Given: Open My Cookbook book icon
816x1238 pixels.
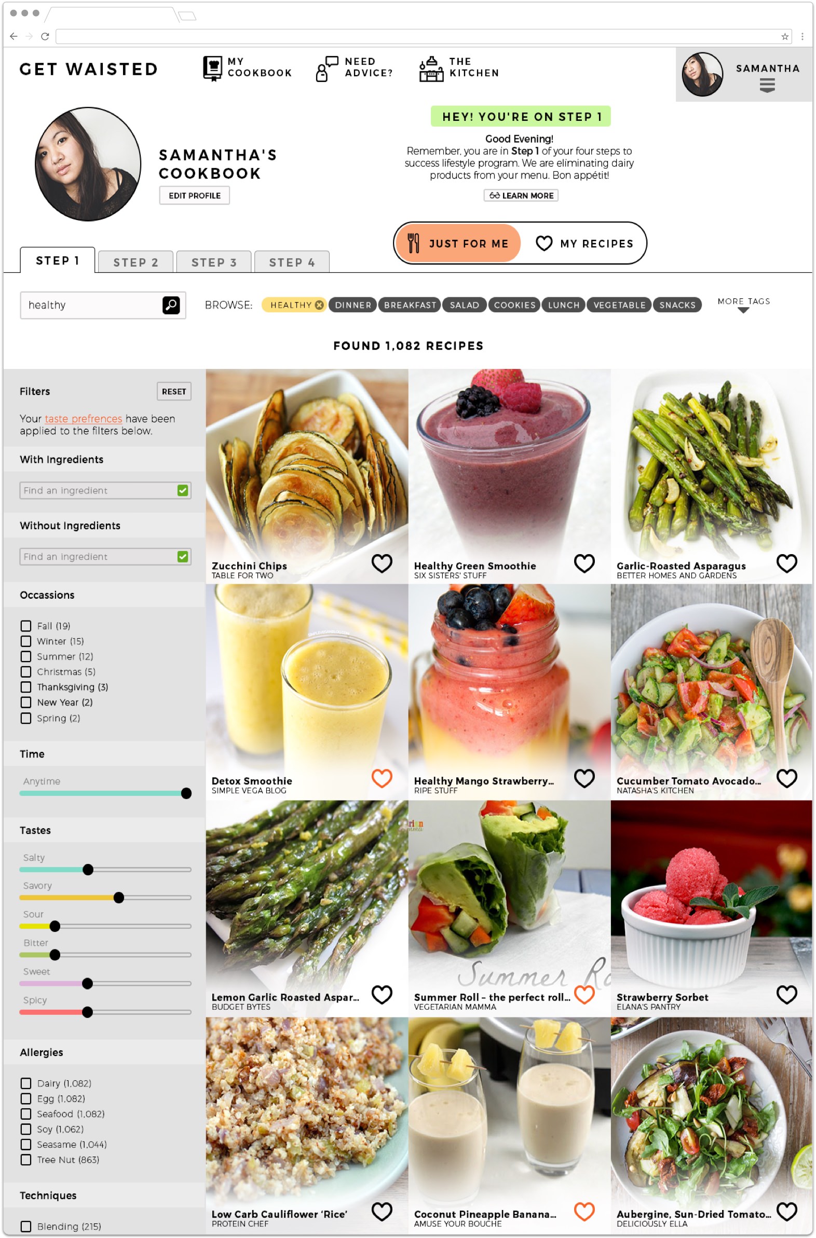Looking at the screenshot, I should pyautogui.click(x=212, y=68).
